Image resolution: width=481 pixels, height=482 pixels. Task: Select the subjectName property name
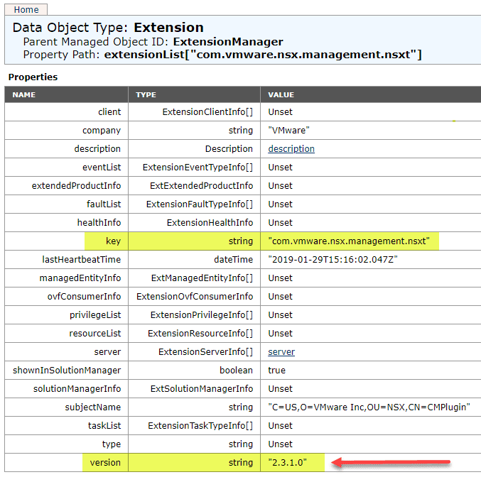coord(93,407)
